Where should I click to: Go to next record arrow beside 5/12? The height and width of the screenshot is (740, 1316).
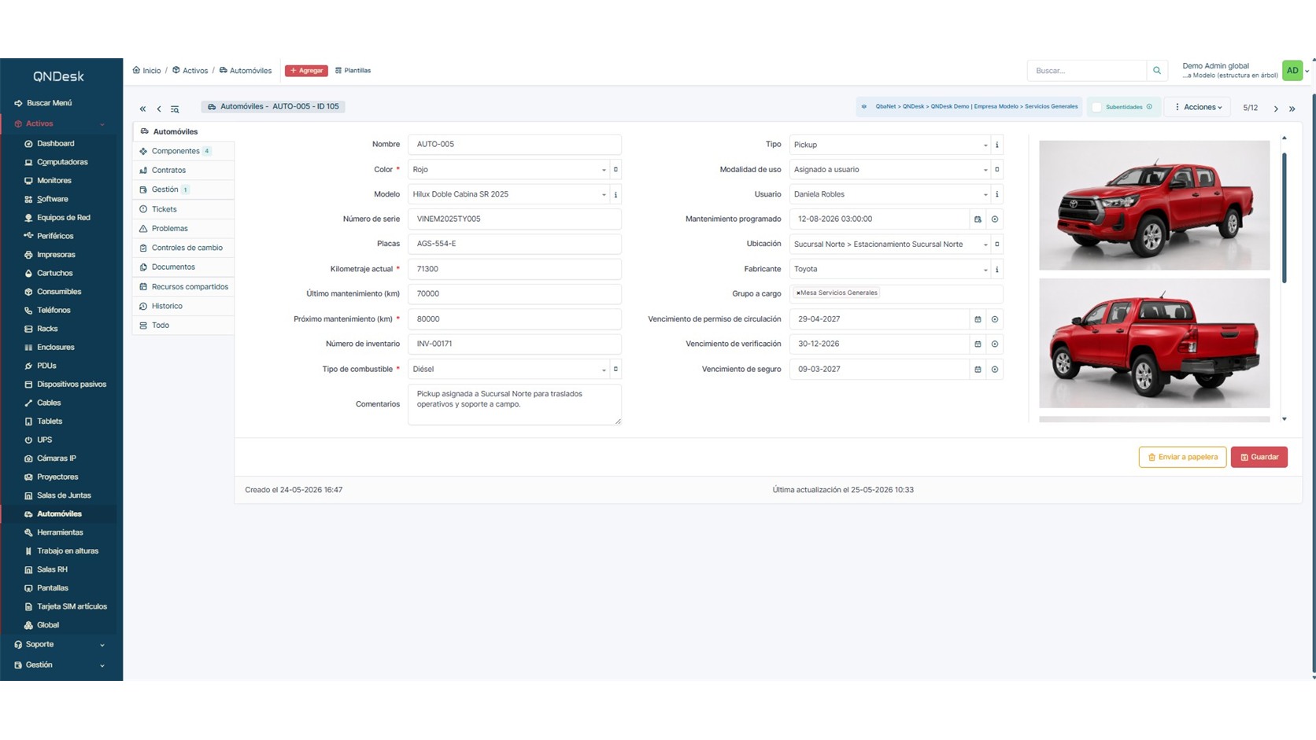coord(1276,109)
